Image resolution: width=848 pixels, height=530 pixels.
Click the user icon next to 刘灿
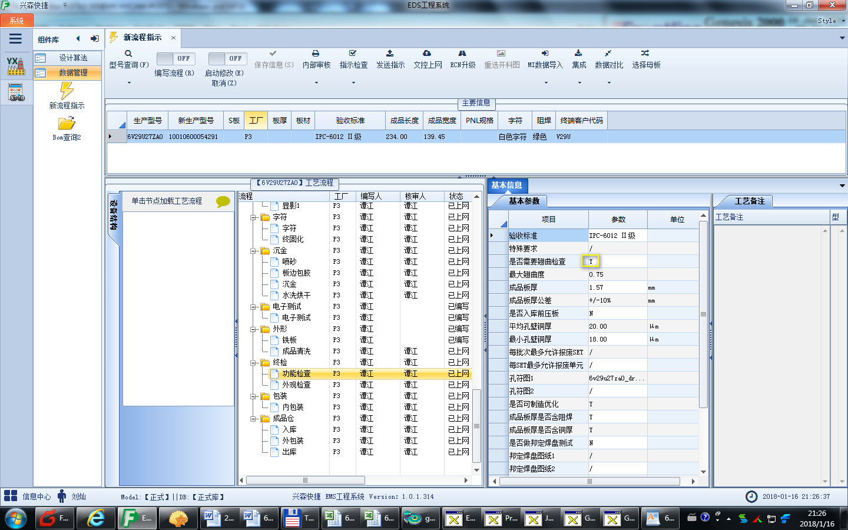pyautogui.click(x=62, y=496)
